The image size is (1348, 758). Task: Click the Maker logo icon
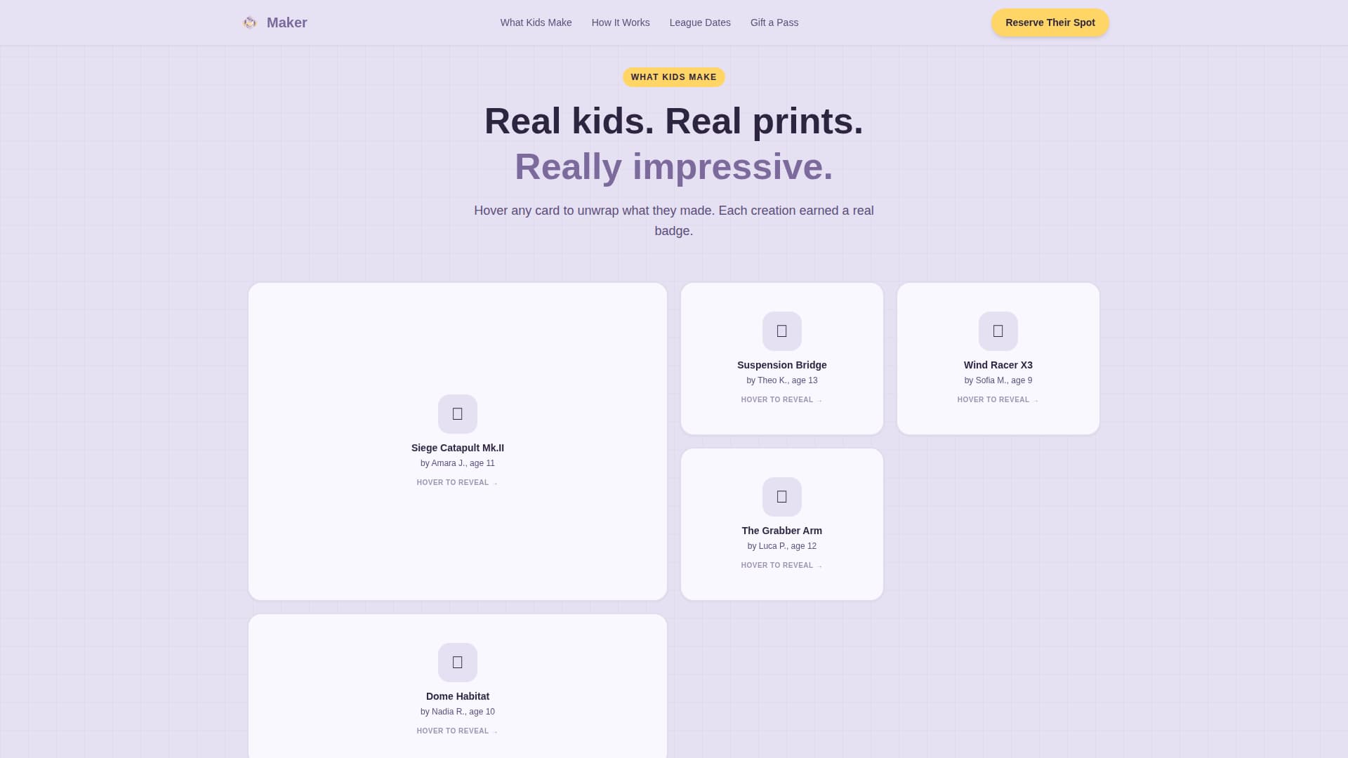click(x=249, y=22)
